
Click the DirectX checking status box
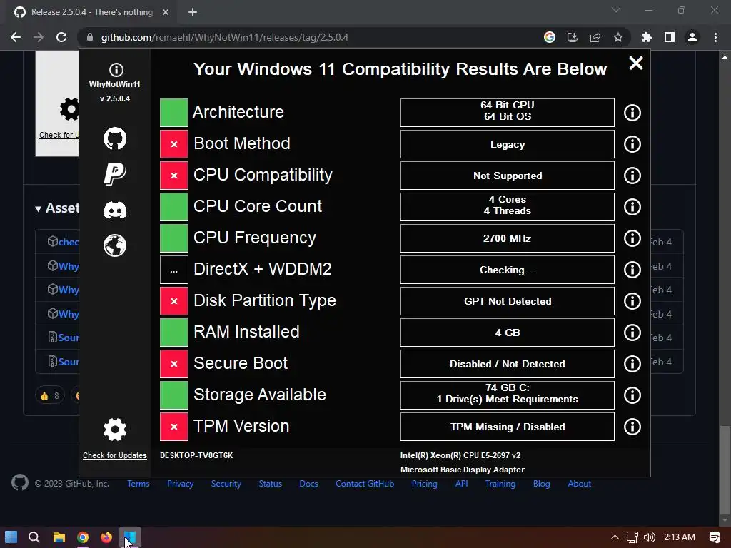(x=174, y=269)
